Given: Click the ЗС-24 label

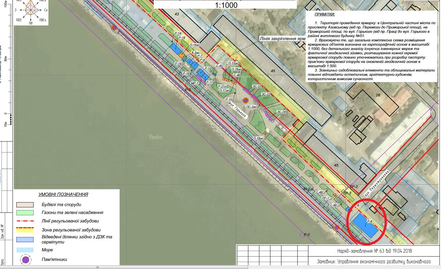Looking at the screenshot, I should tap(281, 112).
